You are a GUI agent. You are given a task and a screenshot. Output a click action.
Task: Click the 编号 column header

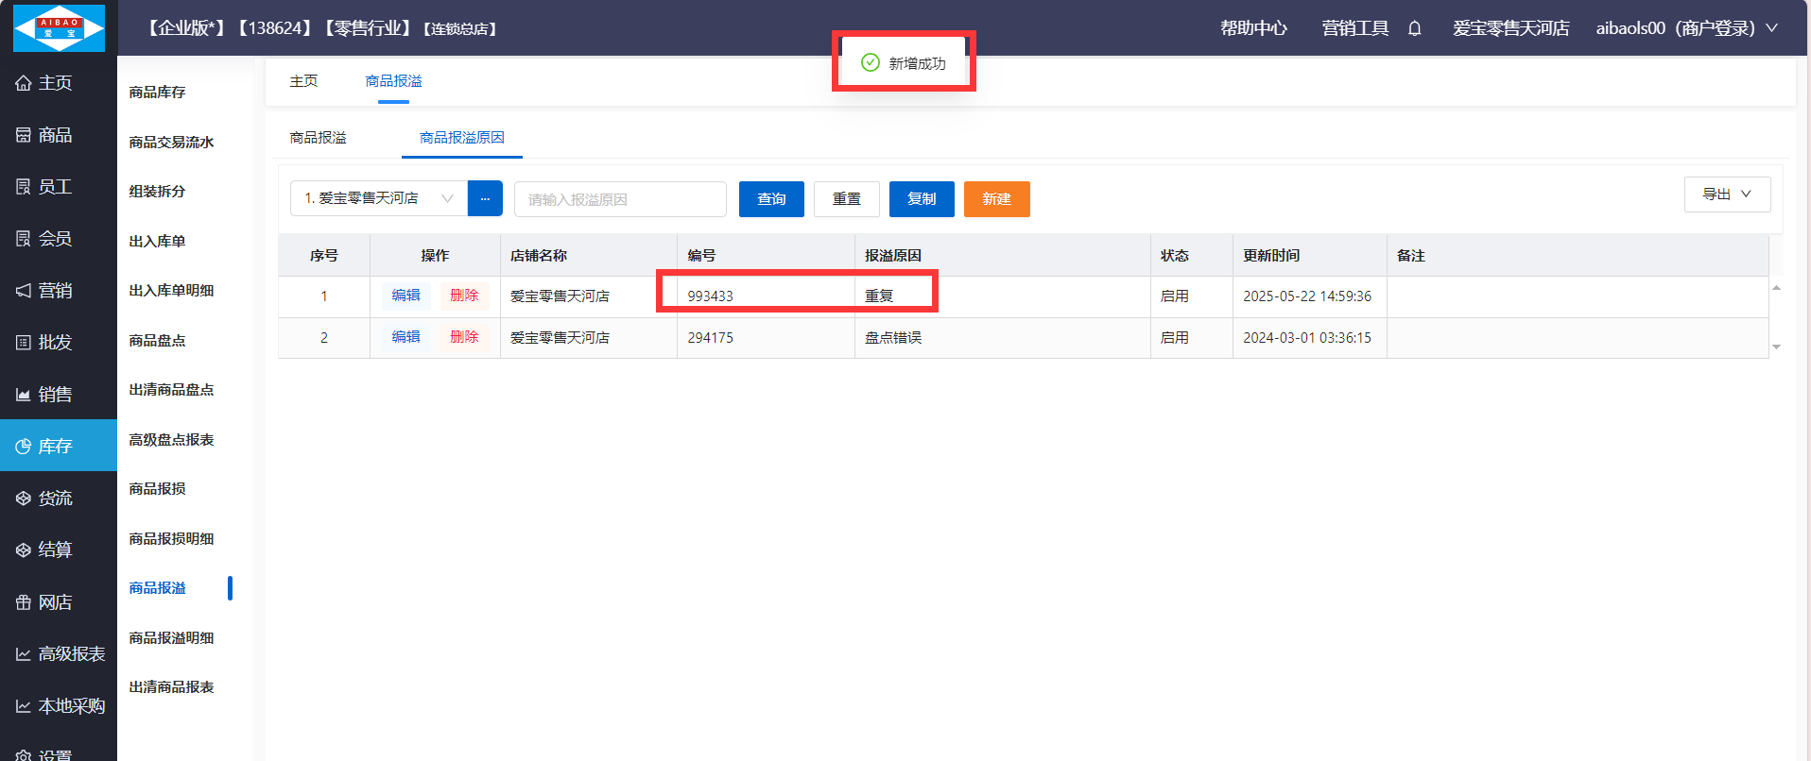pyautogui.click(x=766, y=256)
